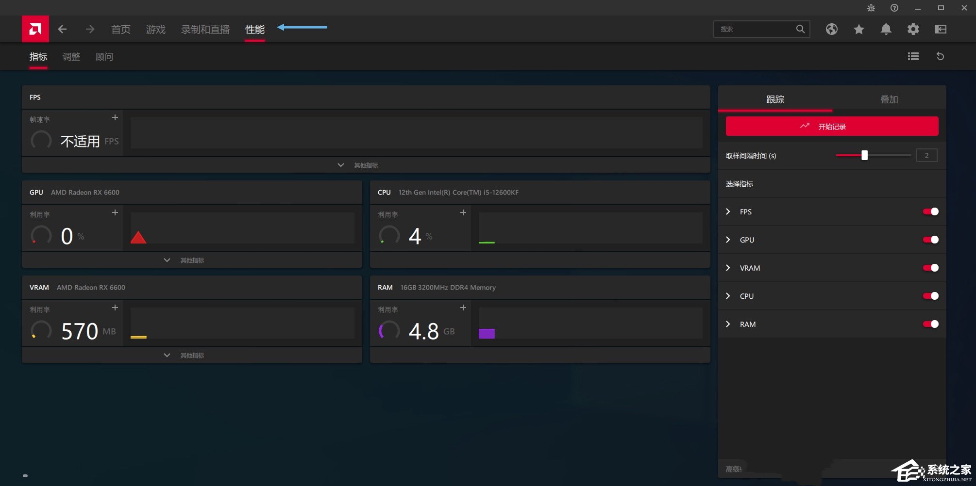Select the 跟踪 tracking tab
This screenshot has height=486, width=976.
coord(775,99)
